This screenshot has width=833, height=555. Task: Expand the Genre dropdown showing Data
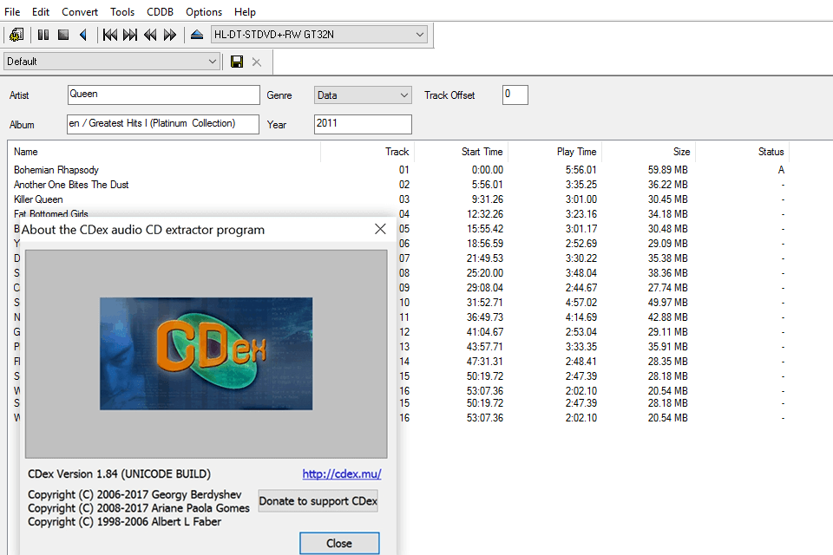coord(404,95)
